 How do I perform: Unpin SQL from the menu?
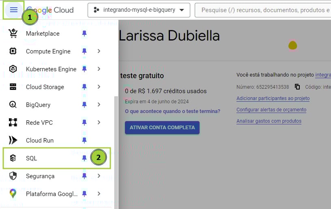click(x=84, y=158)
